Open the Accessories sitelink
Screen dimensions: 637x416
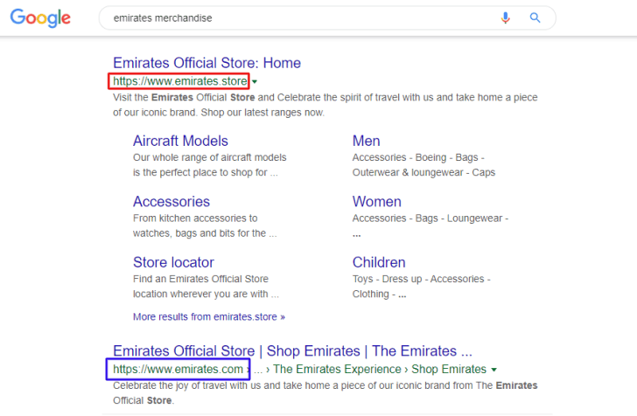(171, 202)
